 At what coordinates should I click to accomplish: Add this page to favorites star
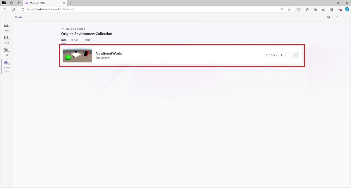click(289, 9)
